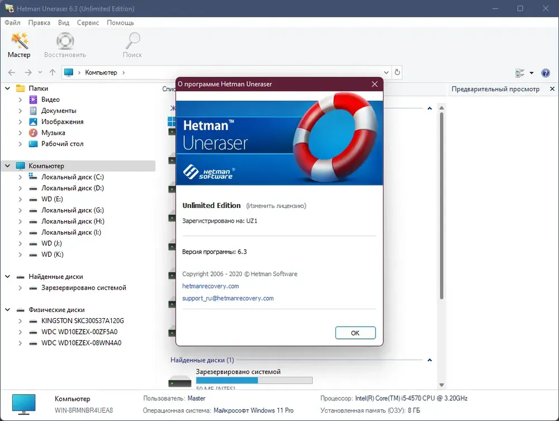Select Музыка folder icon

[33, 133]
